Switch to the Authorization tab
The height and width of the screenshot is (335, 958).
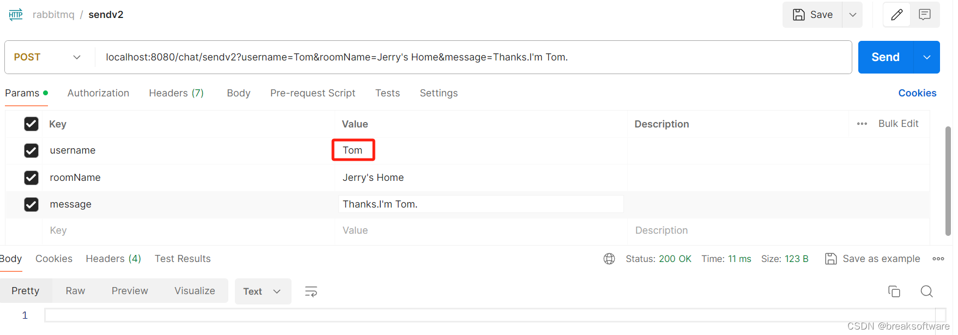(98, 93)
